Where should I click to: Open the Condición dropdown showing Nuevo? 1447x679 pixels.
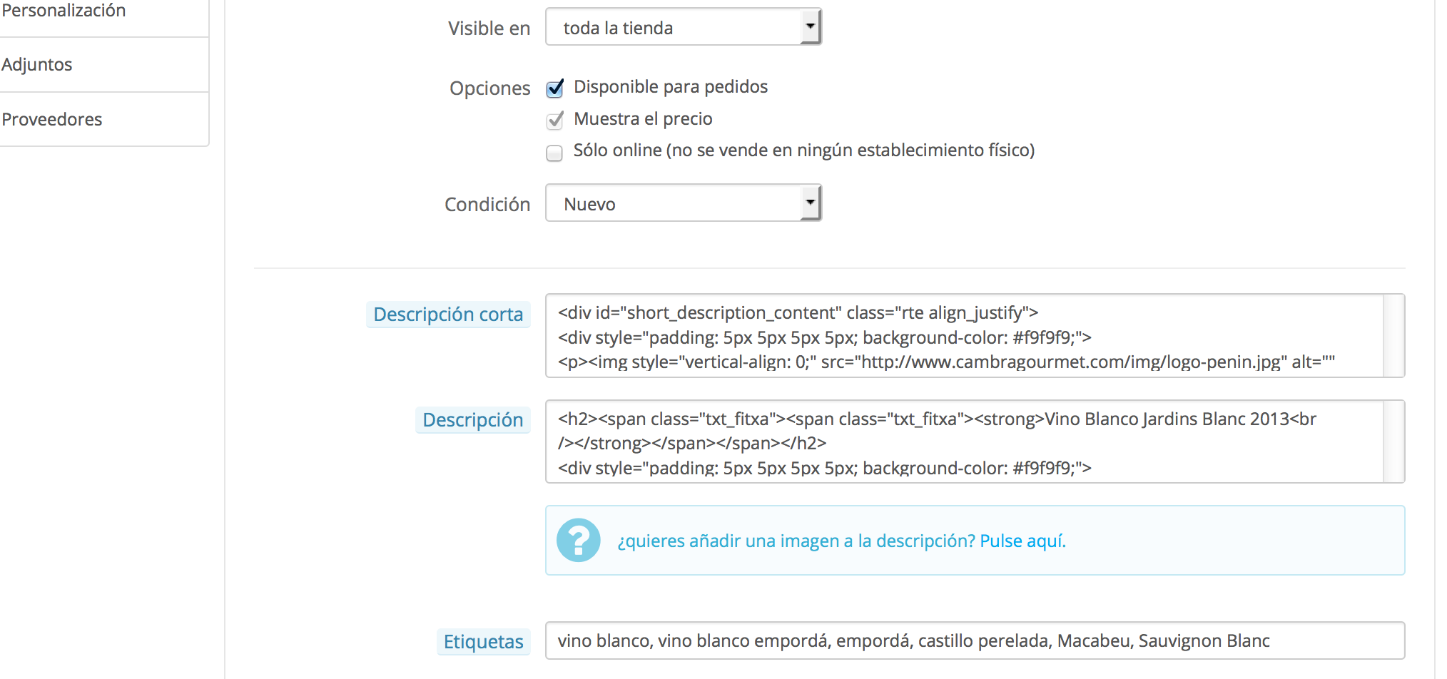(684, 203)
